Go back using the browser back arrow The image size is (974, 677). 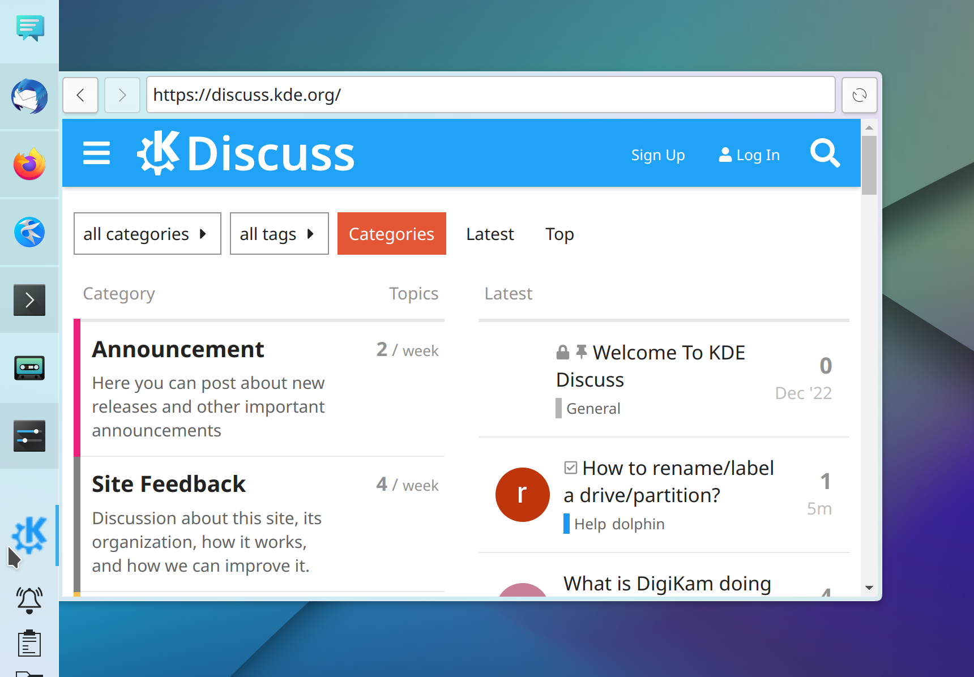80,95
